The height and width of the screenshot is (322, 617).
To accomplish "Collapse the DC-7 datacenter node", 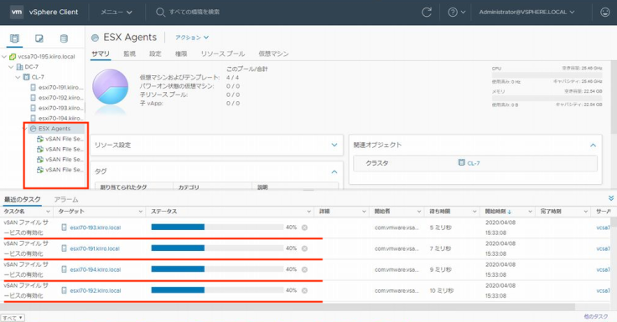I will pyautogui.click(x=11, y=67).
